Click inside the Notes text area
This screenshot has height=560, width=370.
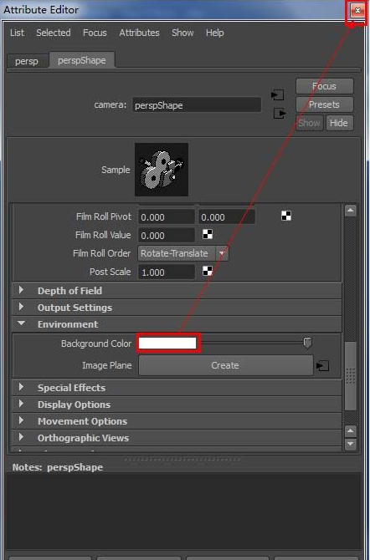[185, 511]
